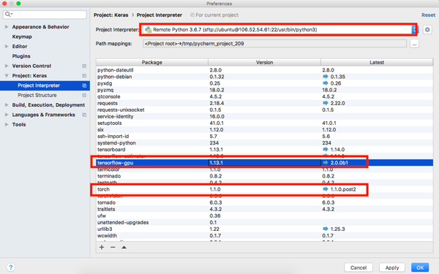
Task: Click the Apply button
Action: coord(392,267)
